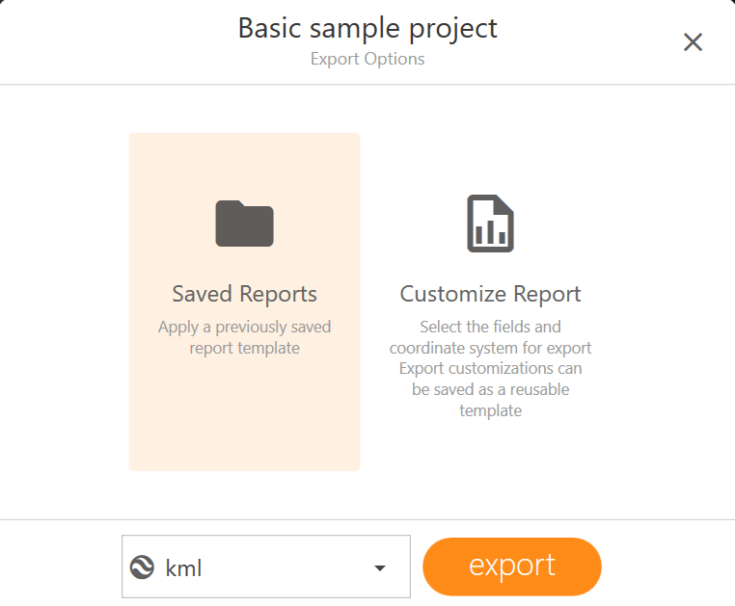Click the Customize Report description text
Viewport: 735px width, 606px height.
(490, 368)
